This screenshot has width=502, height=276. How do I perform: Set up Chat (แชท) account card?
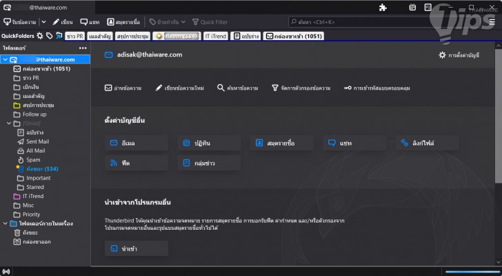pyautogui.click(x=354, y=143)
